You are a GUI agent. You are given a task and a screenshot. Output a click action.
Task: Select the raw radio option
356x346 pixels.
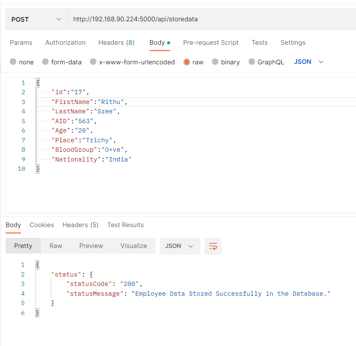[x=194, y=62]
